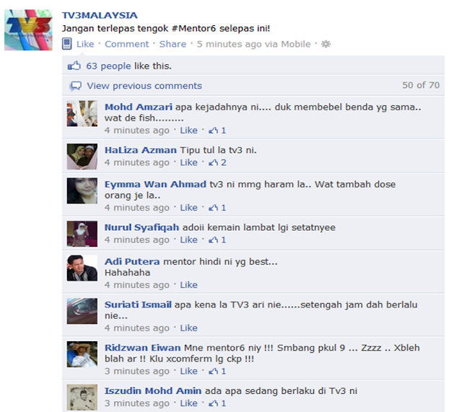Click the like count on Mohd Amzari's comment
Viewport: 462px width, 412px height.
(217, 130)
